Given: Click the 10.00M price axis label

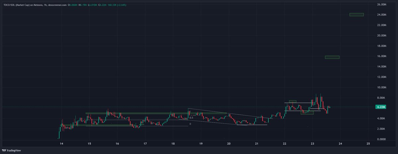Looking at the screenshot, I should [x=382, y=88].
